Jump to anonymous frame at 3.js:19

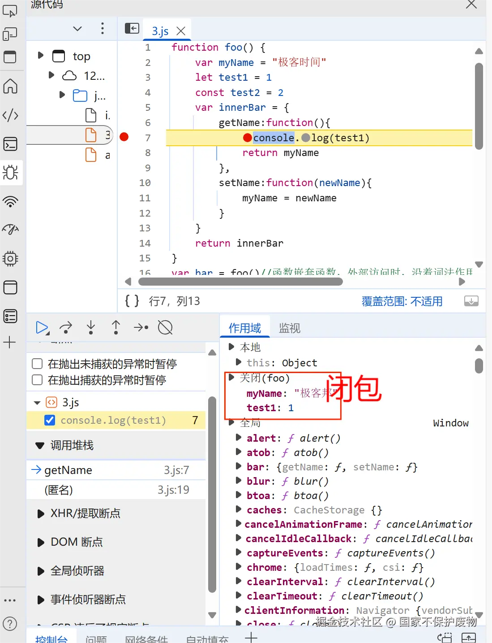(x=59, y=490)
